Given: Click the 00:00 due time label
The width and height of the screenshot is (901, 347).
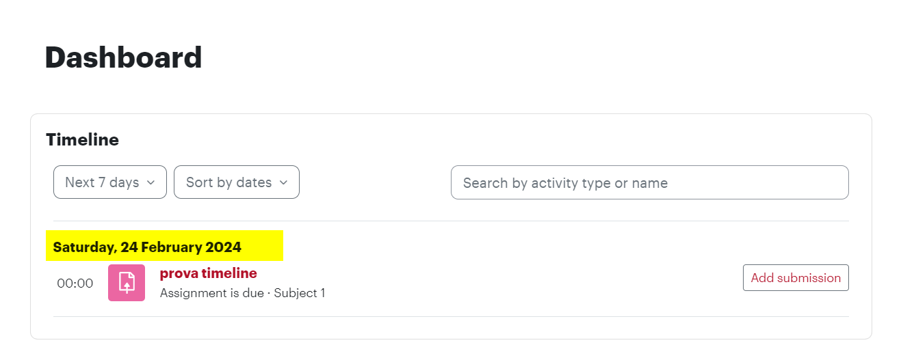Looking at the screenshot, I should [x=75, y=283].
